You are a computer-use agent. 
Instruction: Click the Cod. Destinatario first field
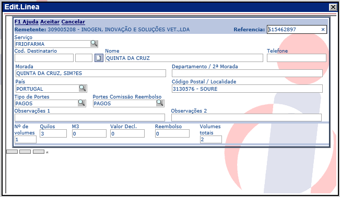[44, 58]
